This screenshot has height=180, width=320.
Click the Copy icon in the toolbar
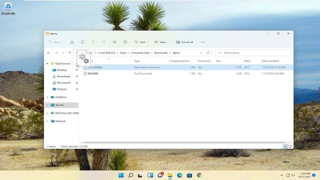[82, 42]
